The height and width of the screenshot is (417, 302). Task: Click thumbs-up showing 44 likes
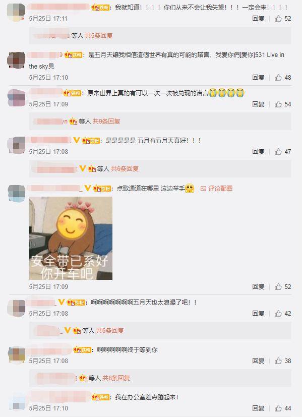click(278, 408)
